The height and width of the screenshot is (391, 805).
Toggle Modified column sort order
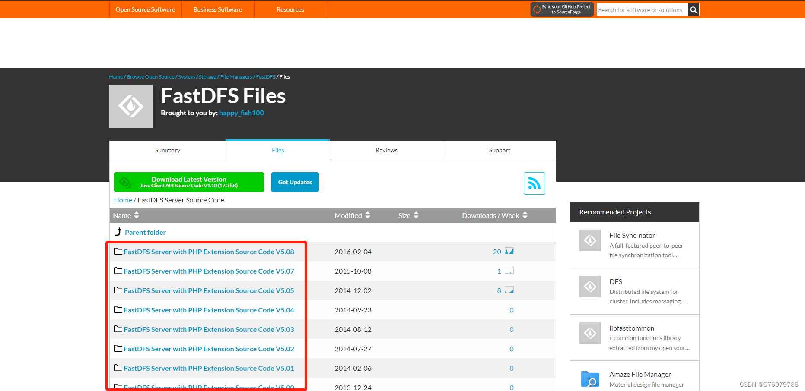point(368,215)
